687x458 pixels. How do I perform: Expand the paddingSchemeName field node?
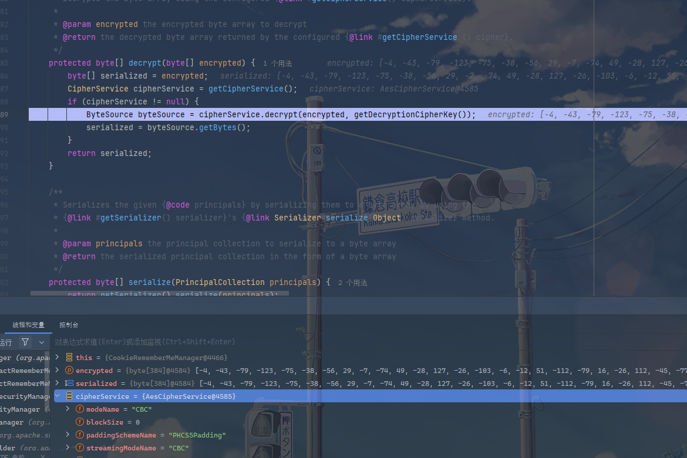[68, 435]
